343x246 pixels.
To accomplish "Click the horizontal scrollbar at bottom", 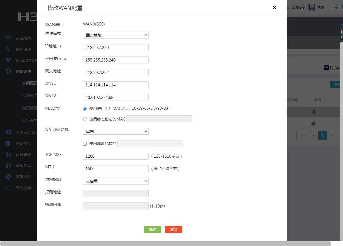I will [166, 244].
